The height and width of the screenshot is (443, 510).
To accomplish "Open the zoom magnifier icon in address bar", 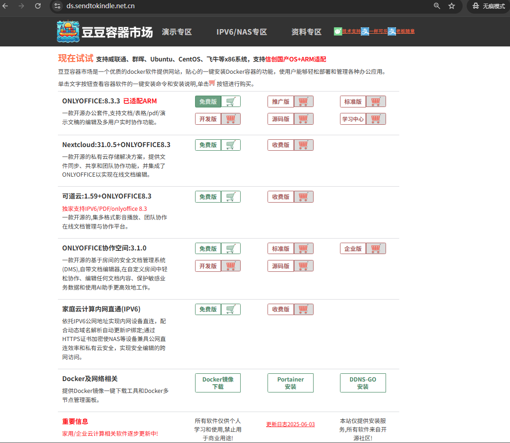I will coord(437,6).
